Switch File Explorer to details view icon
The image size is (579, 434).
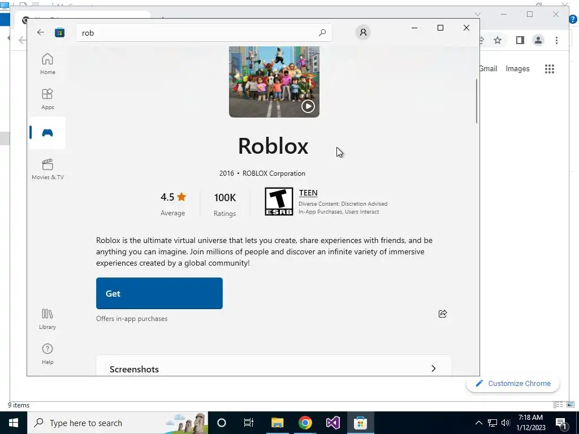tap(558, 405)
